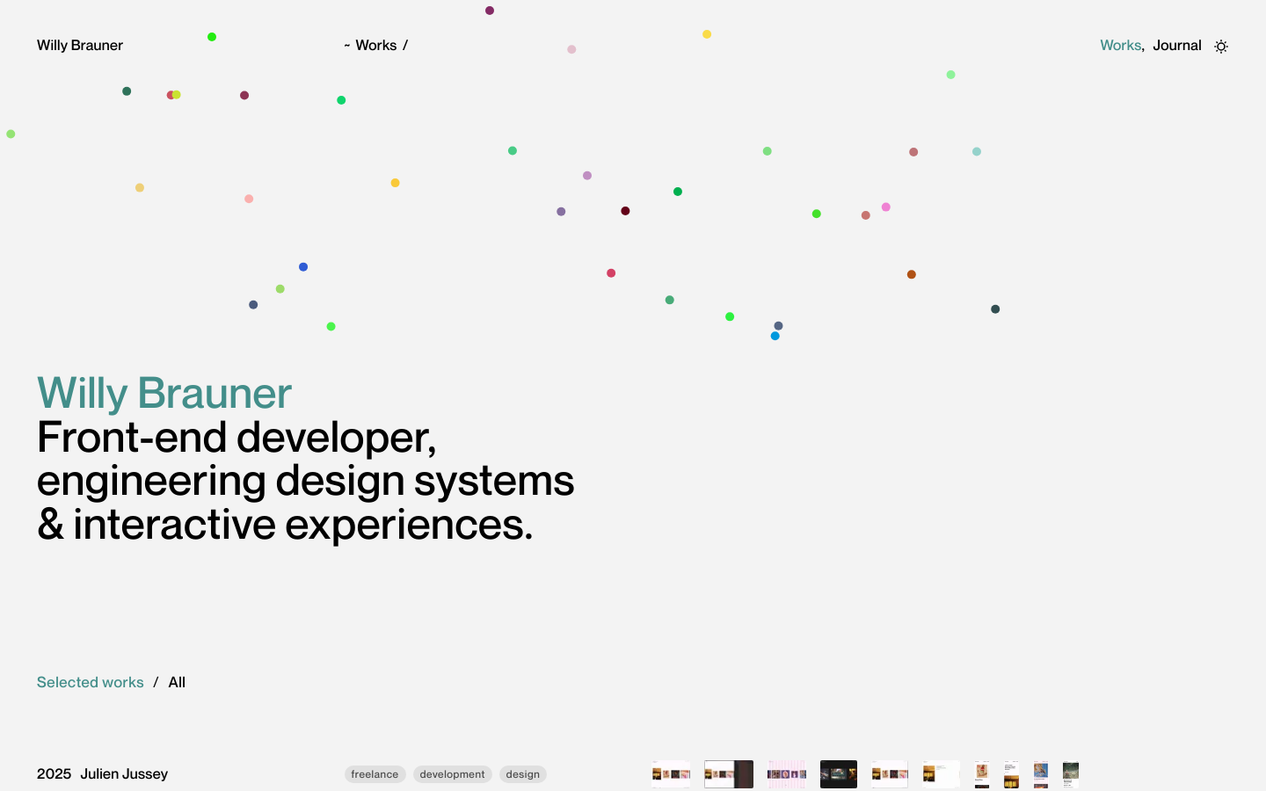Open the last narrow mobile thumbnail
This screenshot has width=1266, height=791.
[x=1070, y=774]
